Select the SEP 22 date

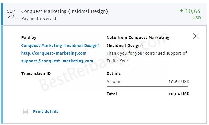point(11,14)
